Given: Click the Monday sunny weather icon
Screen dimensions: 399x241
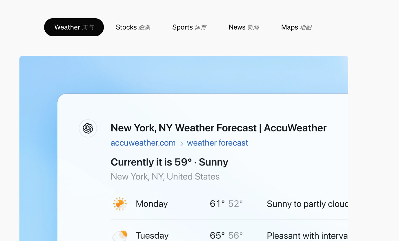Looking at the screenshot, I should (120, 204).
